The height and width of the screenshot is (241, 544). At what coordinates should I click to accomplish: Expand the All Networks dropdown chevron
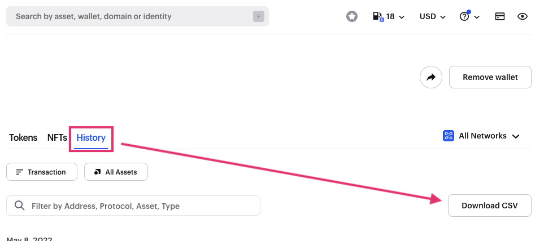click(x=516, y=136)
